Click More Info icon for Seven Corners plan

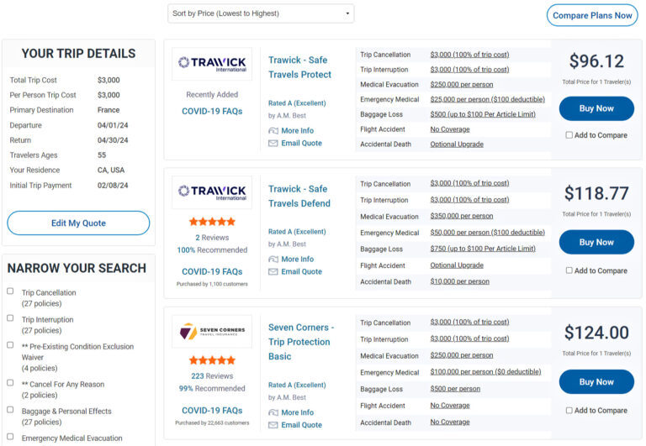273,412
